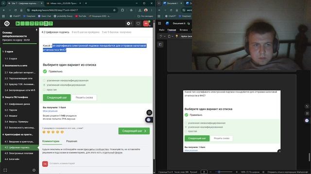Viewport: 311px width, 174px height.
Task: Open the Word app launcher grid
Action: coord(159,23)
